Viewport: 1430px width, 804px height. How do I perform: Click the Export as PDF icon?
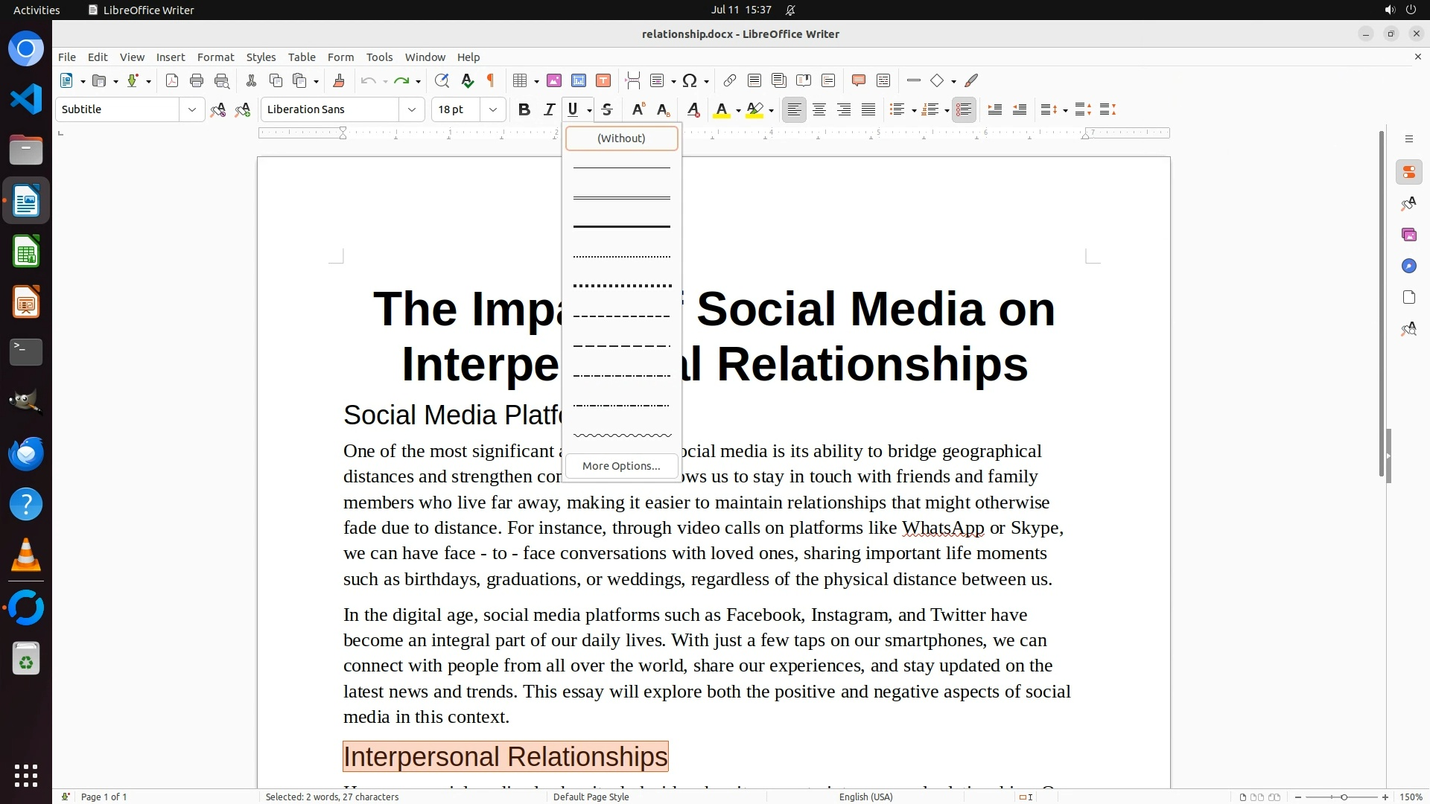tap(172, 80)
